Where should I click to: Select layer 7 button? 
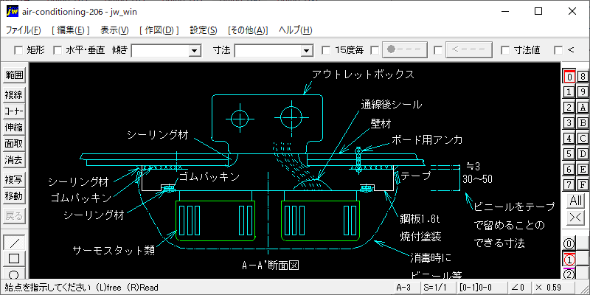click(569, 185)
